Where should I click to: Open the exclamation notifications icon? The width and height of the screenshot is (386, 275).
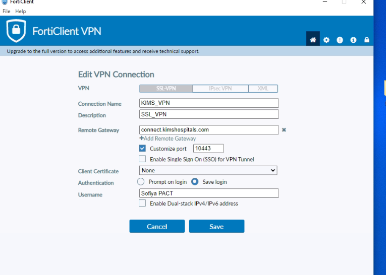pos(340,40)
